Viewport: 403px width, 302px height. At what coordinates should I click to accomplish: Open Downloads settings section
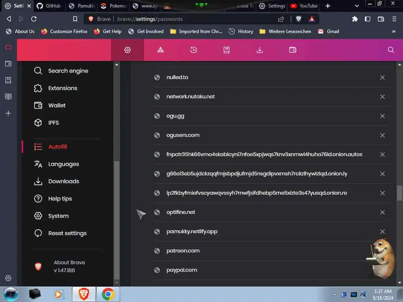57,181
